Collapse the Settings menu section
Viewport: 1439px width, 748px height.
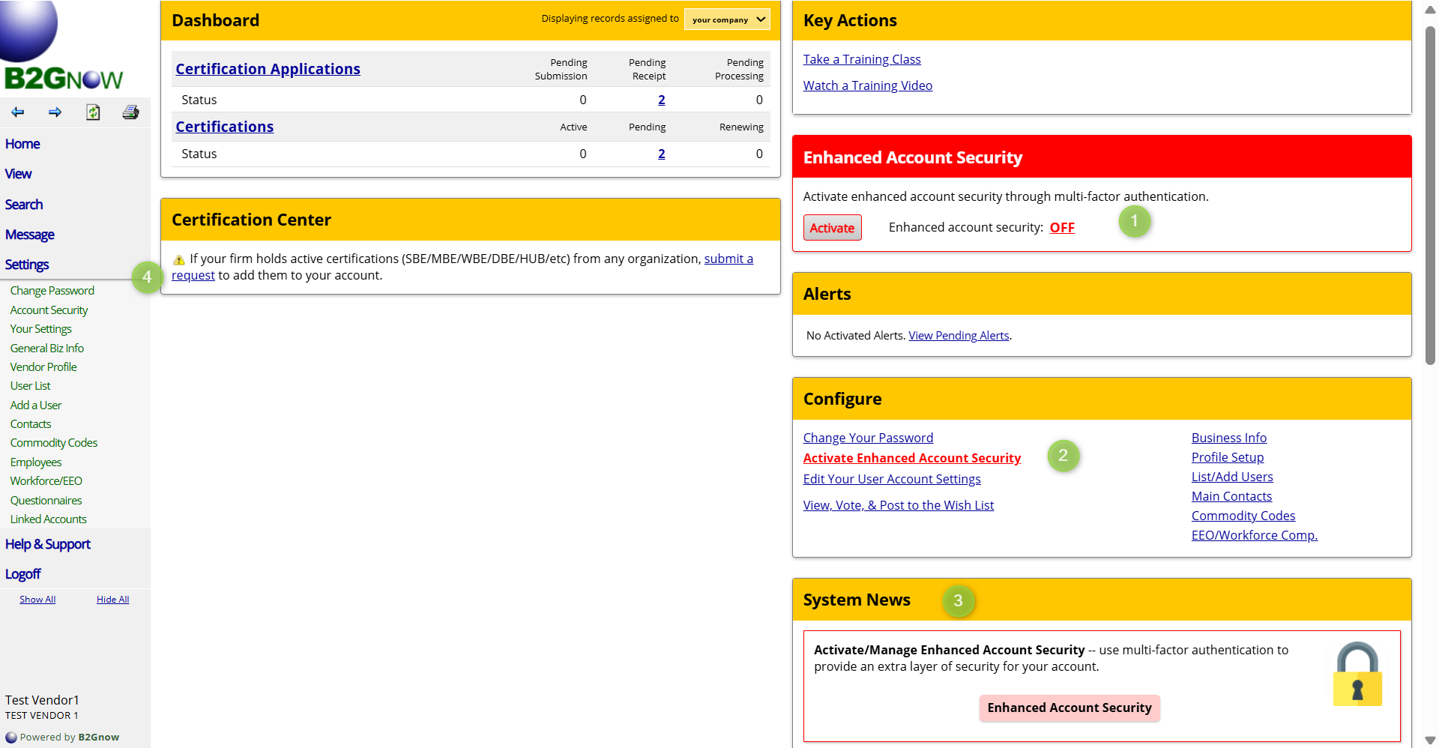coord(27,265)
